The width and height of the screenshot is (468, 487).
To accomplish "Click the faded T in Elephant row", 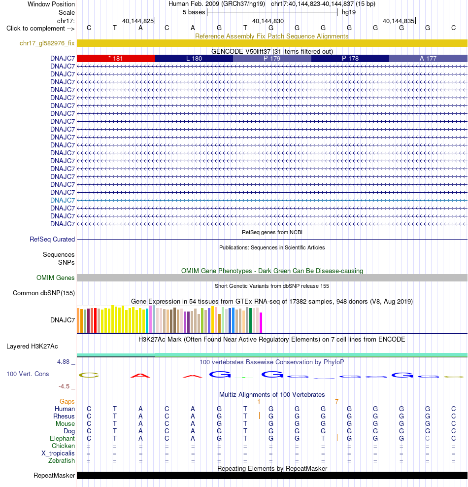I will tap(323, 439).
